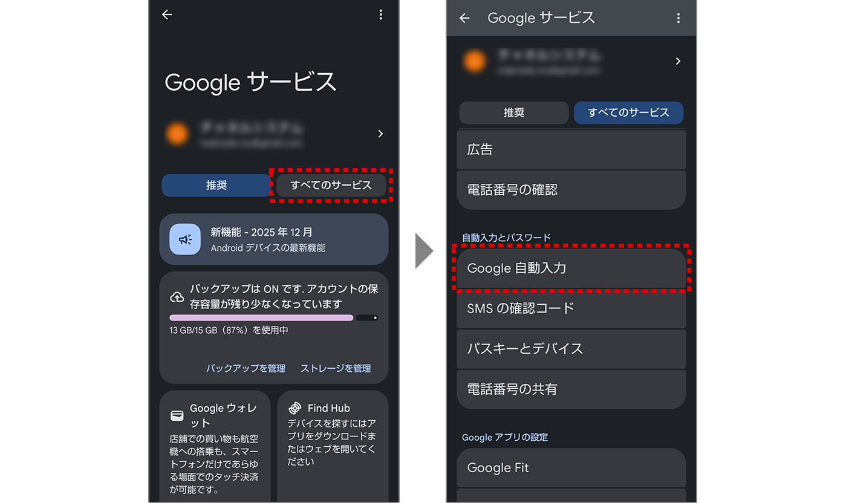The height and width of the screenshot is (503, 846).
Task: Tap the Find Hub icon
Action: (x=295, y=408)
